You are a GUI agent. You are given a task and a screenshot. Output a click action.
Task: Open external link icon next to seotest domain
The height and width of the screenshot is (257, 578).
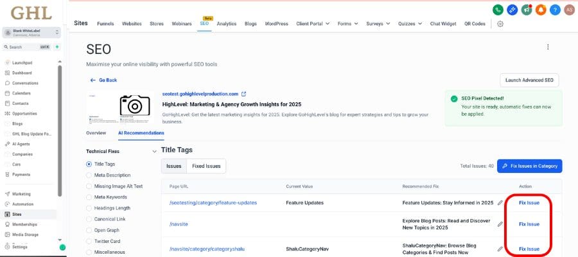tap(243, 94)
